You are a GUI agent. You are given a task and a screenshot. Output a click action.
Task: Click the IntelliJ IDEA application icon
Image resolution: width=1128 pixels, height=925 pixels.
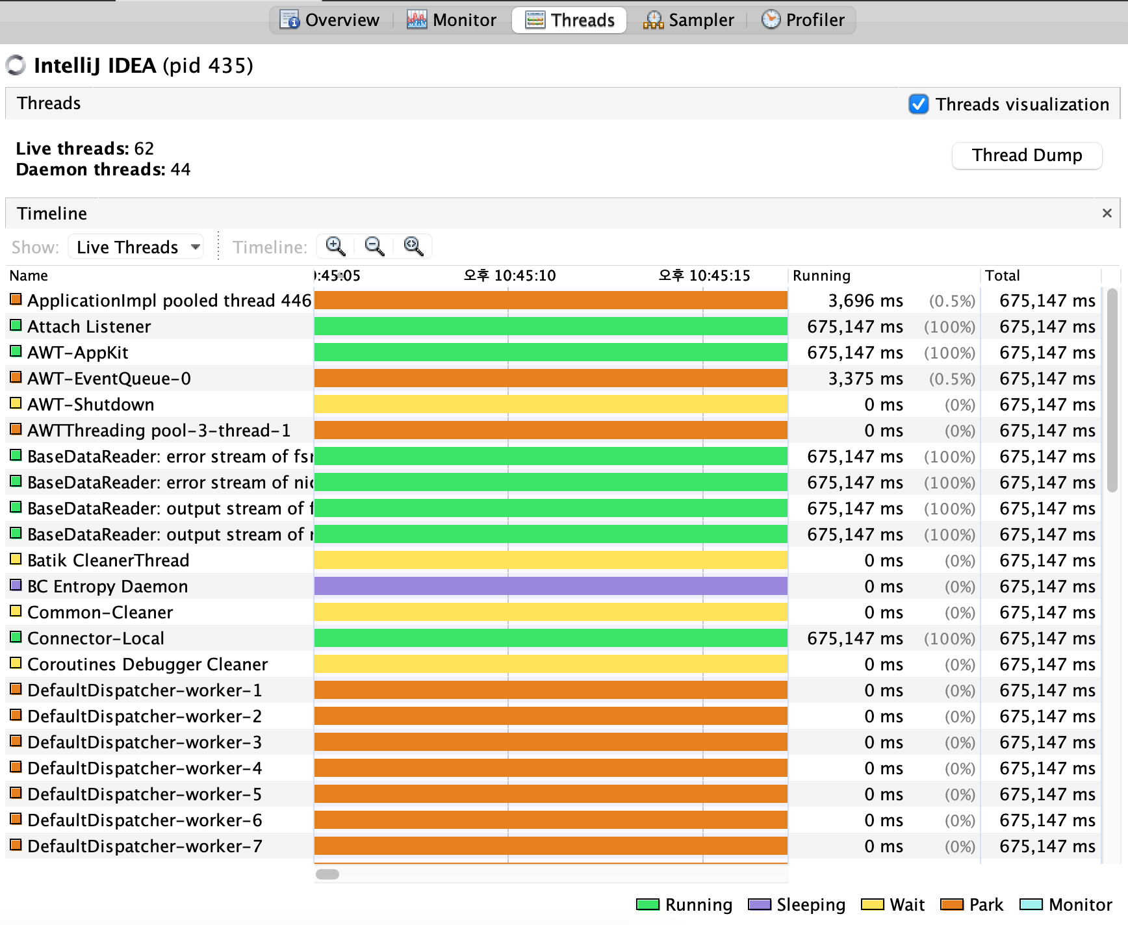16,65
